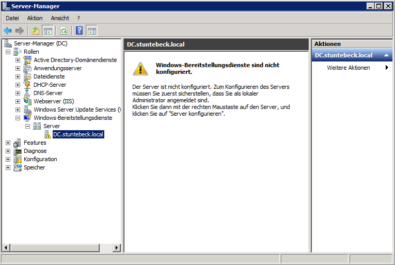Collapse the Rollen tree node
The width and height of the screenshot is (395, 265).
8,52
